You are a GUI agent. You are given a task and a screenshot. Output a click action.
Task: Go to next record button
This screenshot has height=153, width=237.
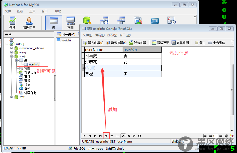click(x=95, y=136)
